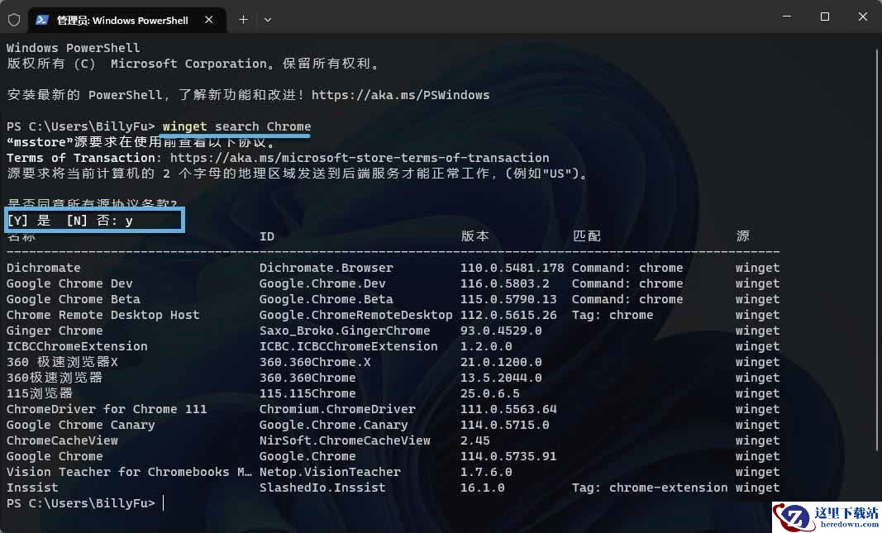Click the ID 'NirSoft.ChromeCacheView'
The width and height of the screenshot is (882, 533).
[344, 440]
